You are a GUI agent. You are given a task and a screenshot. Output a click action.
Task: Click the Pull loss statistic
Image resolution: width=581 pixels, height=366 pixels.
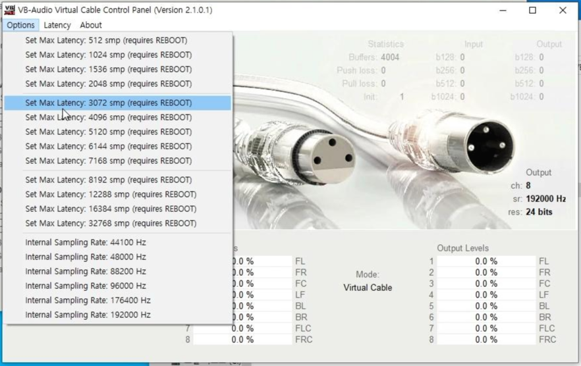pyautogui.click(x=364, y=84)
